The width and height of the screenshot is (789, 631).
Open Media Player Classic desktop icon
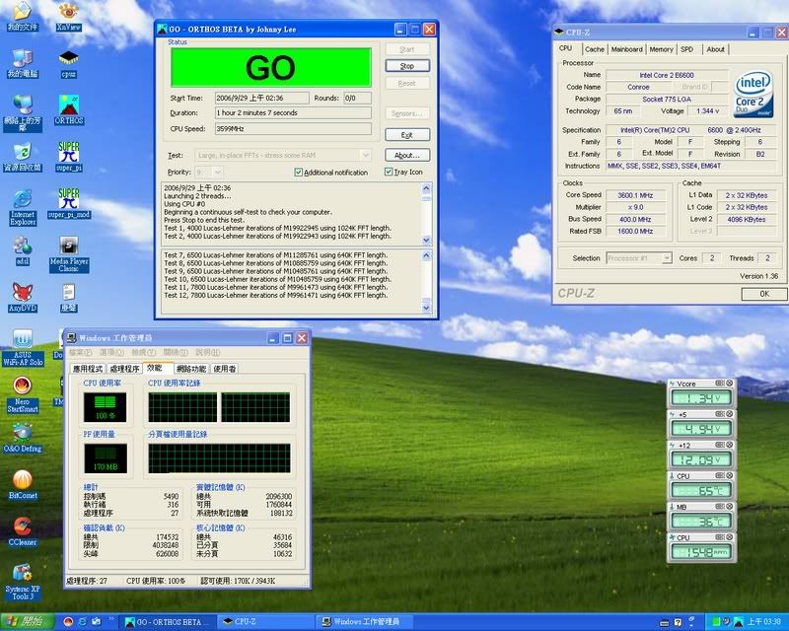pyautogui.click(x=68, y=254)
